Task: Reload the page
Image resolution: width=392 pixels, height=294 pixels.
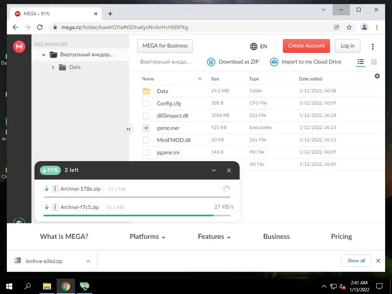Action: (40, 27)
